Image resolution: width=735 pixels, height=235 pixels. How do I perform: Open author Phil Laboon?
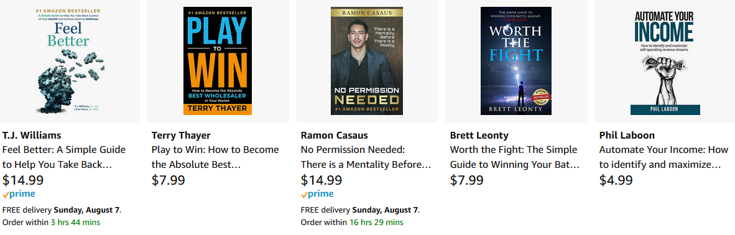[627, 136]
